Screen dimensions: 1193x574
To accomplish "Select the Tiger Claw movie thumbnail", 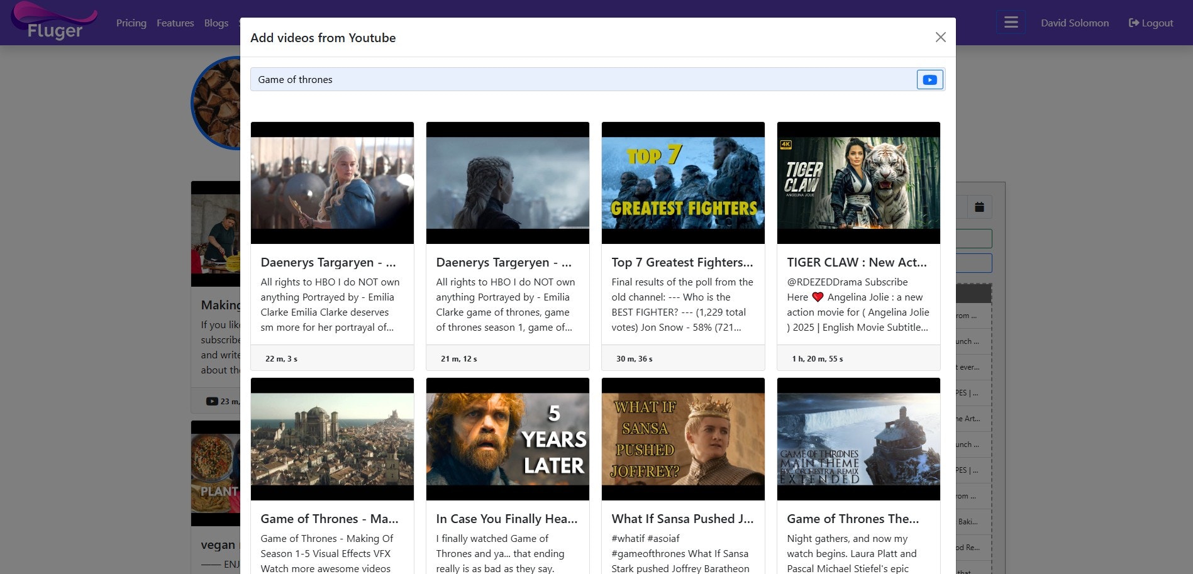I will point(858,183).
